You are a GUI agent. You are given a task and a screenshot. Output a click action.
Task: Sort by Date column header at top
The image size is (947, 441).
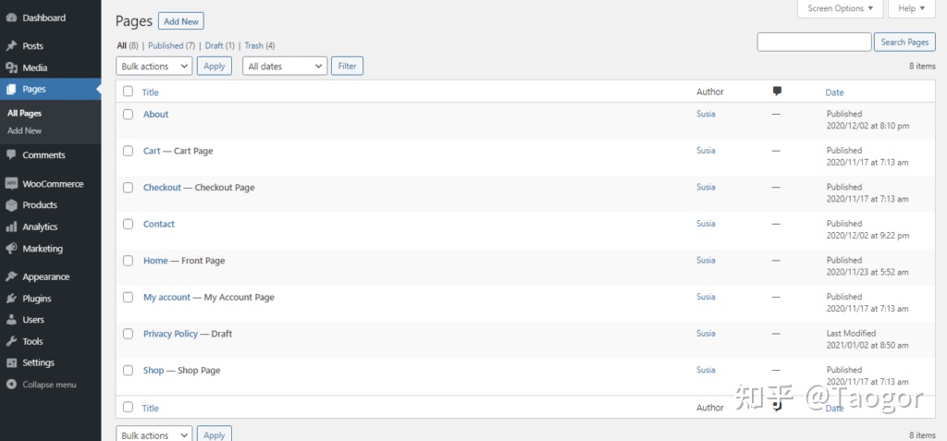(x=835, y=92)
